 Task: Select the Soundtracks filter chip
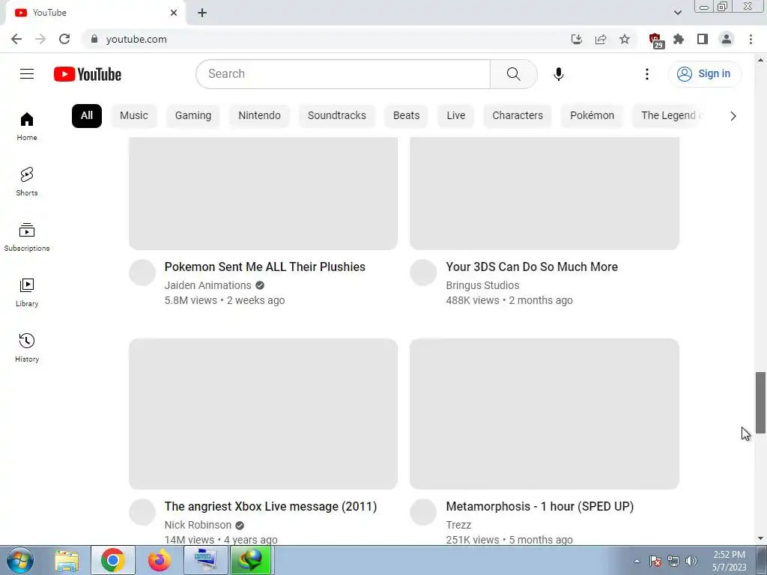tap(336, 116)
